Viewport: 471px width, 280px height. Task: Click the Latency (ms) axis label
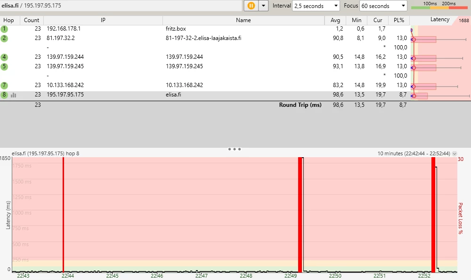pyautogui.click(x=8, y=215)
